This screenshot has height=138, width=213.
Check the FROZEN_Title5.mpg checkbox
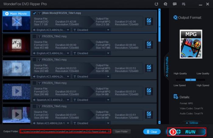tap(34, 106)
